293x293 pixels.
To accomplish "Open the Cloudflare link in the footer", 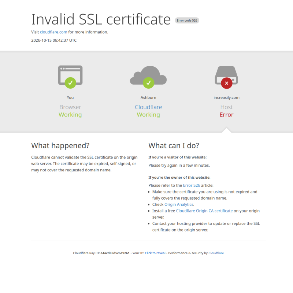I will [216, 253].
